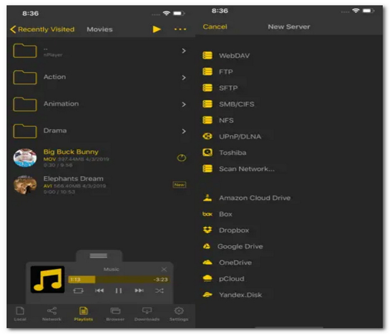390x334 pixels.
Task: Tap the WebDAV label
Action: pos(235,56)
